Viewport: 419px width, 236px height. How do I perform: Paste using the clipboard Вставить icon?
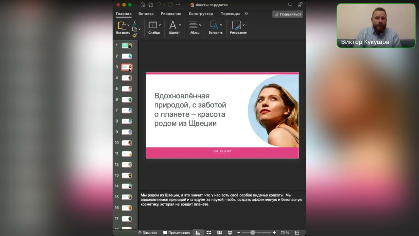click(122, 25)
